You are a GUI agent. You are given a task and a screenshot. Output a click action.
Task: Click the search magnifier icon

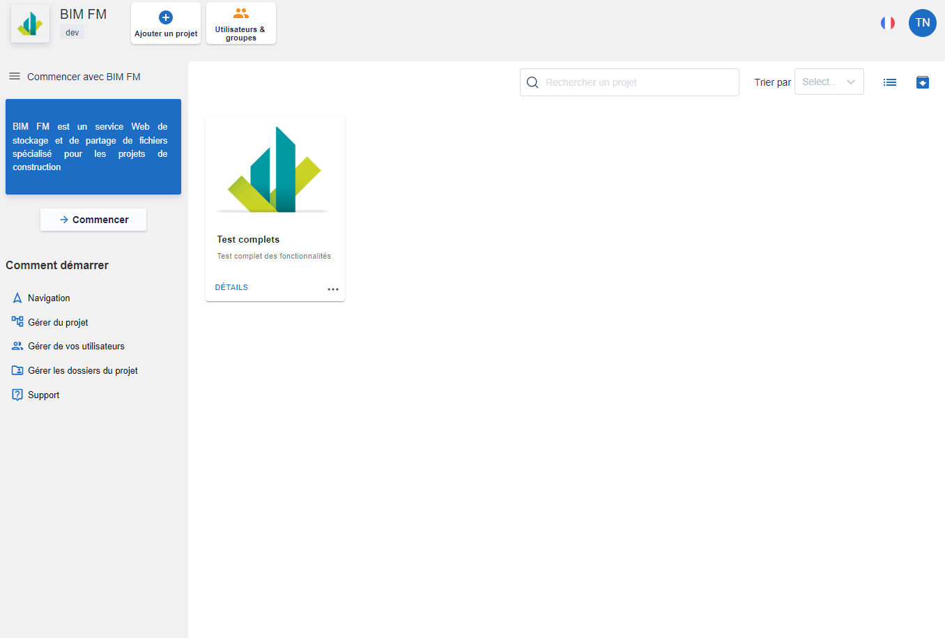[x=532, y=82]
